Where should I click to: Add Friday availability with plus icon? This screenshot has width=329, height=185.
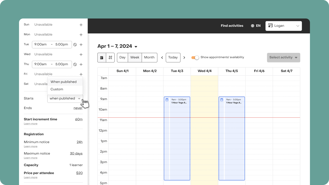(x=81, y=74)
